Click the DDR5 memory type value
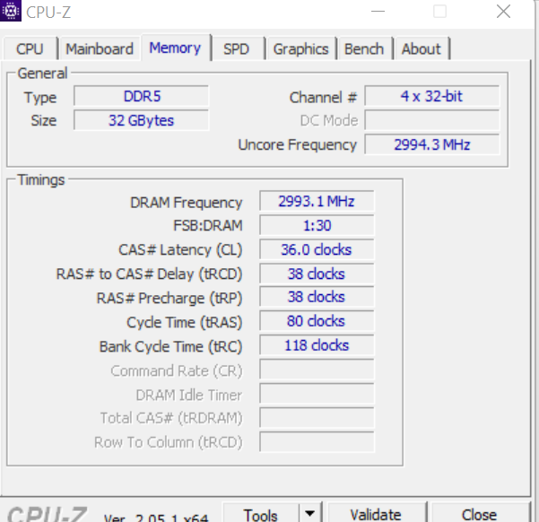539x522 pixels. tap(142, 96)
